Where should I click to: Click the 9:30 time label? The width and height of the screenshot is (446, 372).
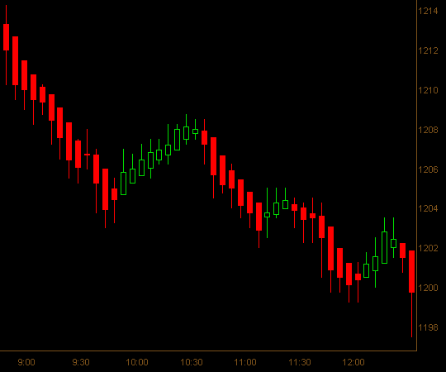[81, 362]
